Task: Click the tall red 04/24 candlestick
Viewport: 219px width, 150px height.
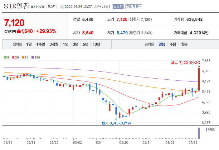Action: pos(199,79)
